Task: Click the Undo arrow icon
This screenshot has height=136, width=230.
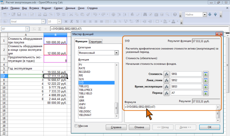Action: [x=95, y=14]
